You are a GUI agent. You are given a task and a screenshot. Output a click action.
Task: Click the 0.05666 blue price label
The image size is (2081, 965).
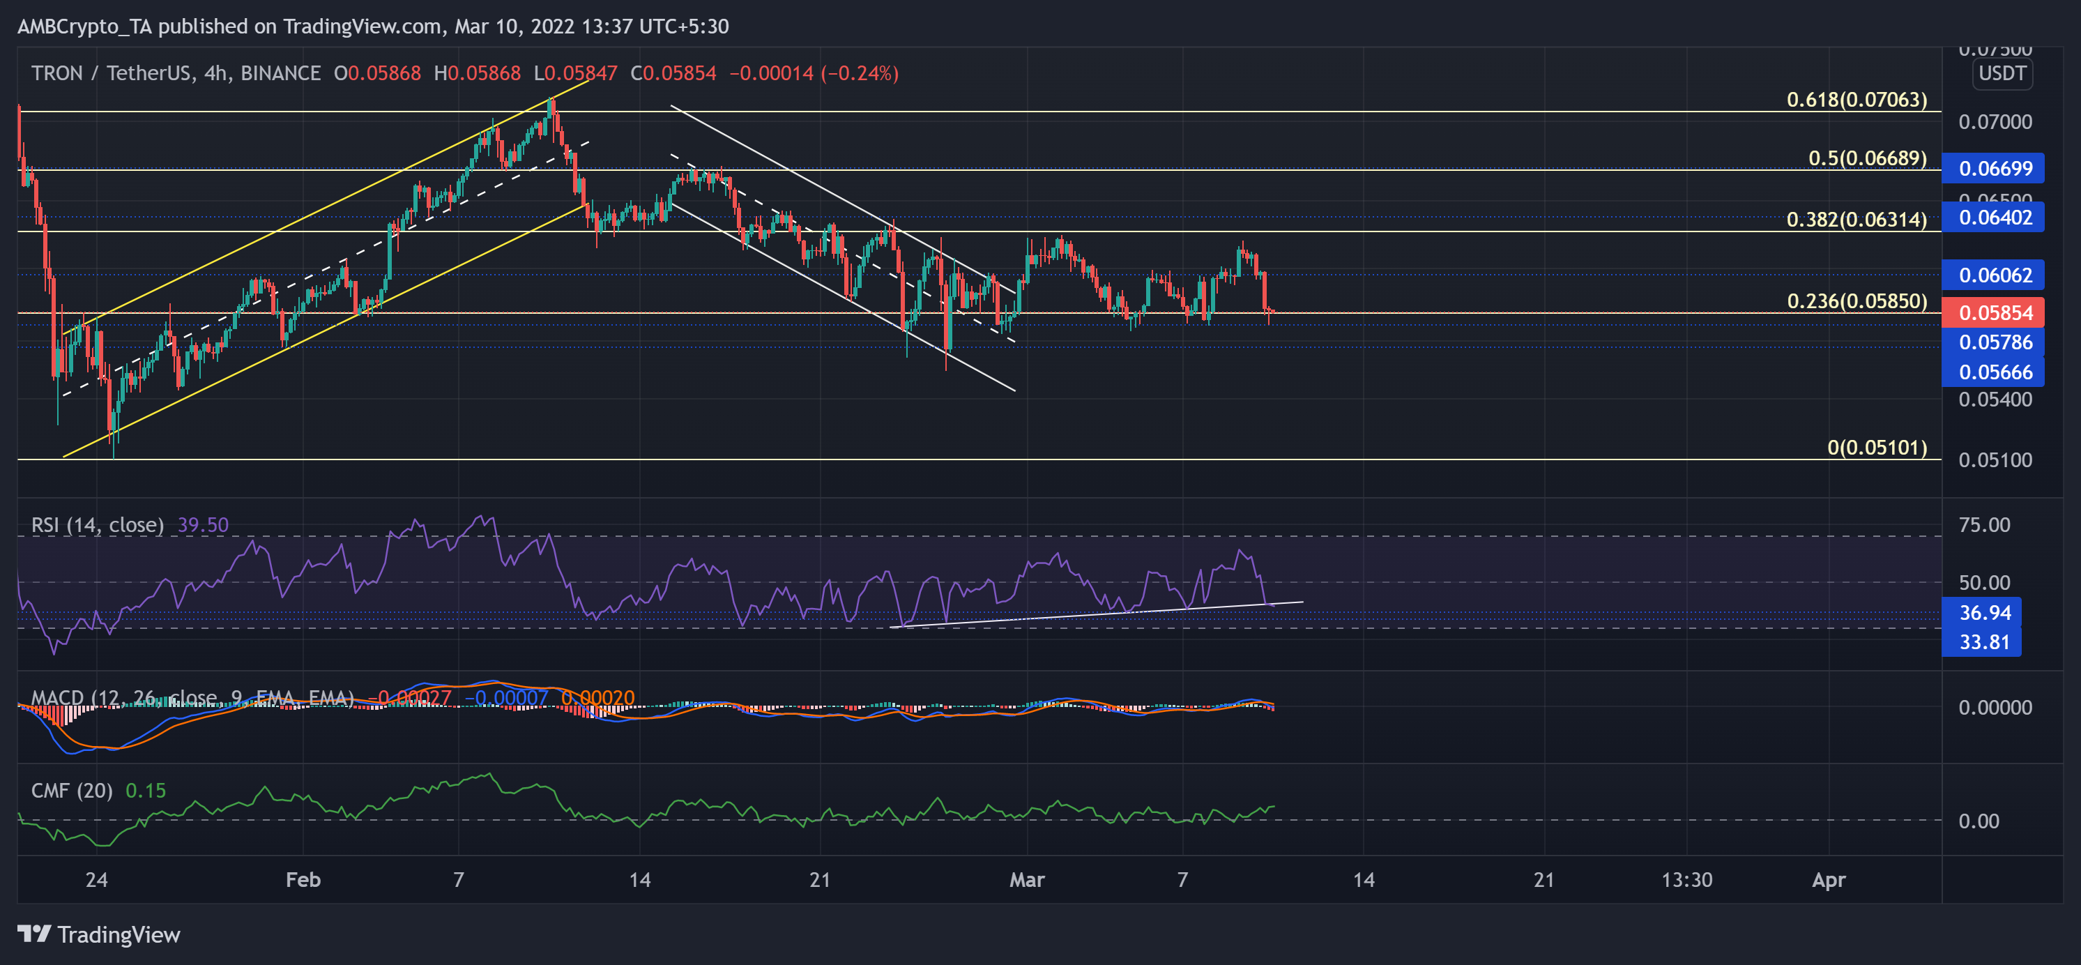[1994, 372]
